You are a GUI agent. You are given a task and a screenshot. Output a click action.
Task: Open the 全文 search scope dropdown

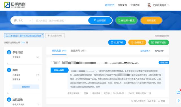(25, 21)
